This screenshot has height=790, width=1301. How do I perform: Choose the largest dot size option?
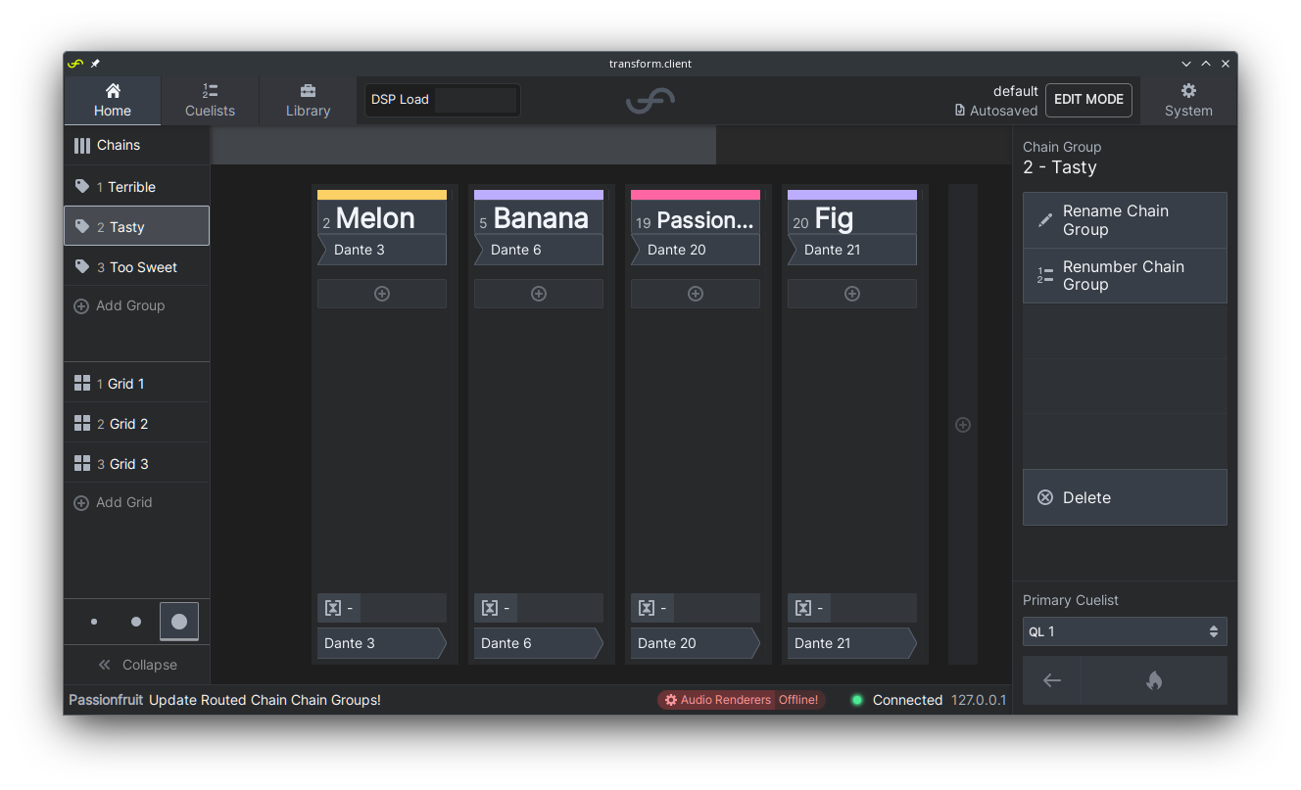[x=179, y=622]
